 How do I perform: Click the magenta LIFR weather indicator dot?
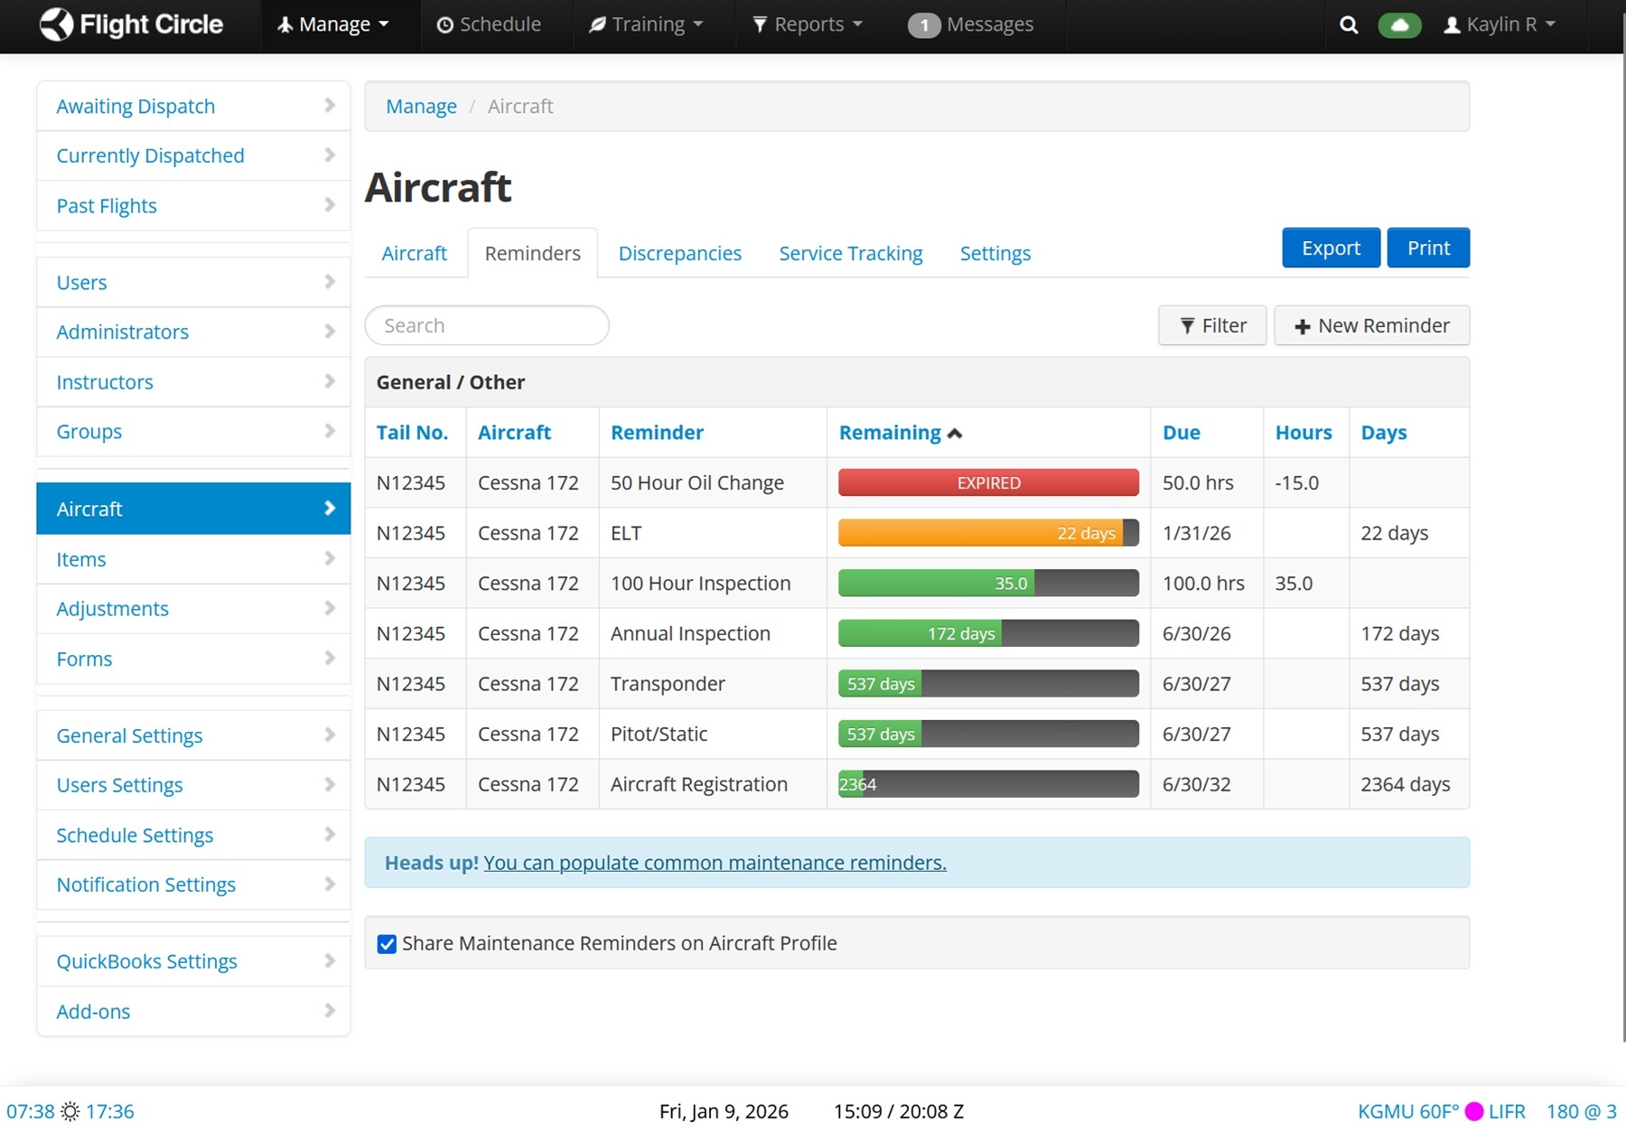[x=1473, y=1111]
